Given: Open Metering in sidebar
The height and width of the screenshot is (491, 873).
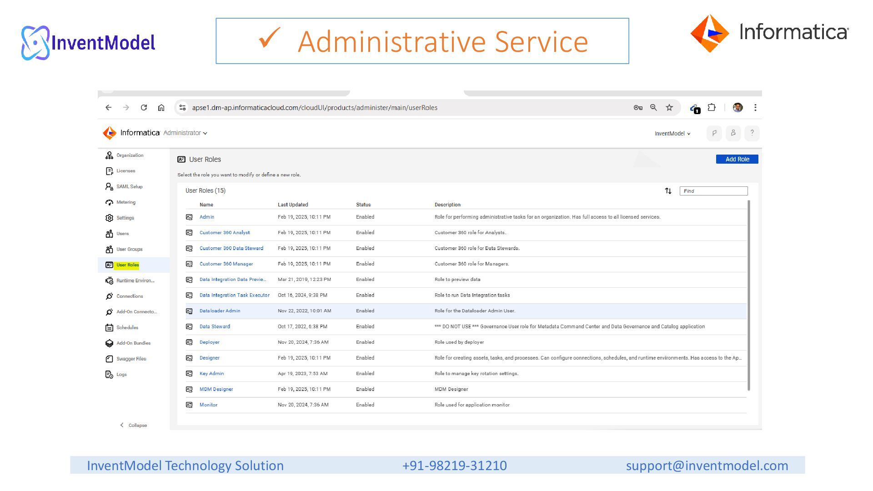Looking at the screenshot, I should tap(126, 202).
